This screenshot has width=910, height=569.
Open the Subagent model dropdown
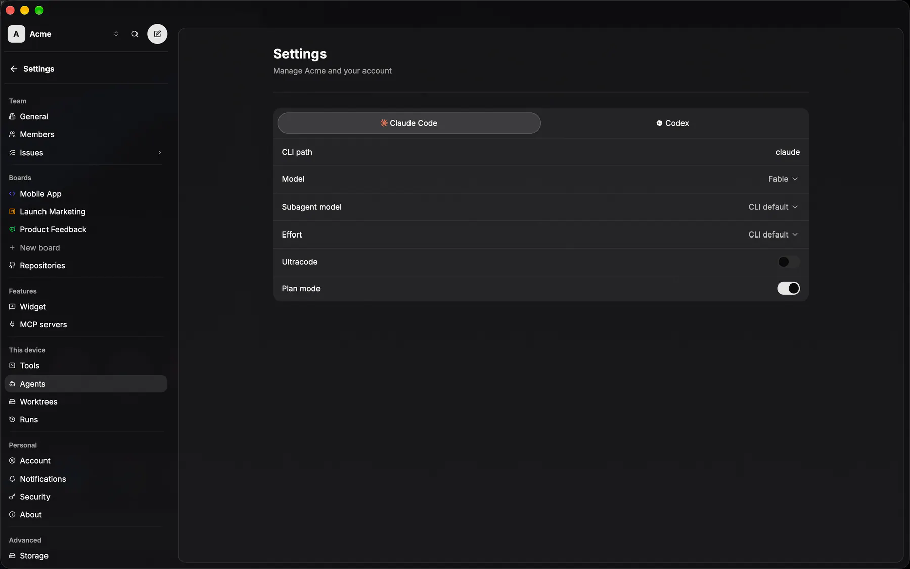(773, 207)
